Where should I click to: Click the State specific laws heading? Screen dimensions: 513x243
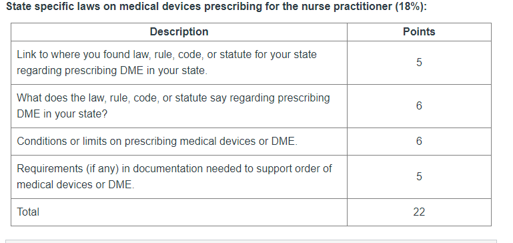[x=216, y=7]
